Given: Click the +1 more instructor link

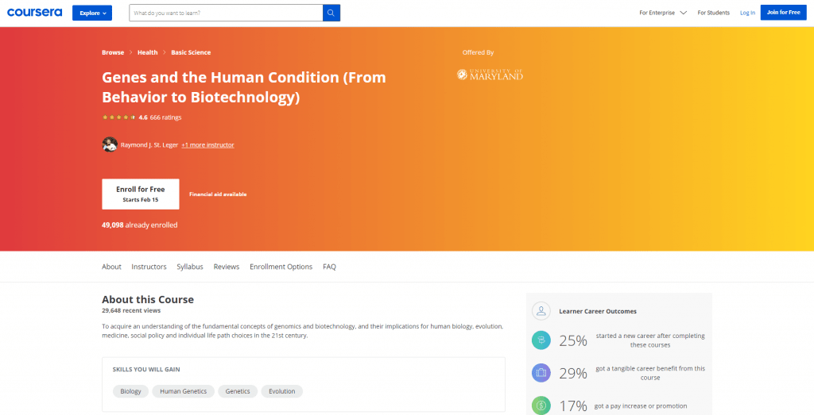Looking at the screenshot, I should pyautogui.click(x=207, y=145).
